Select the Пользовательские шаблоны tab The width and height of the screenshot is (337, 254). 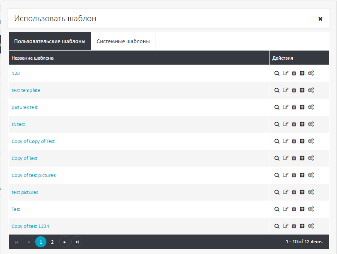50,41
